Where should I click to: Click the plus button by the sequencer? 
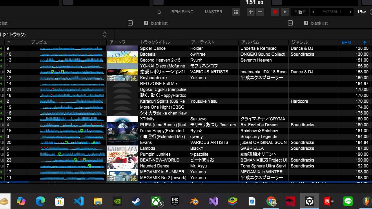(x=250, y=12)
